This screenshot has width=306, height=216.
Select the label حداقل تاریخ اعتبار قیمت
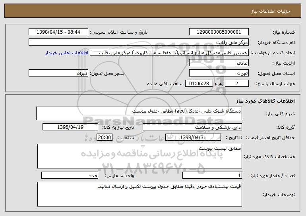click(x=271, y=138)
